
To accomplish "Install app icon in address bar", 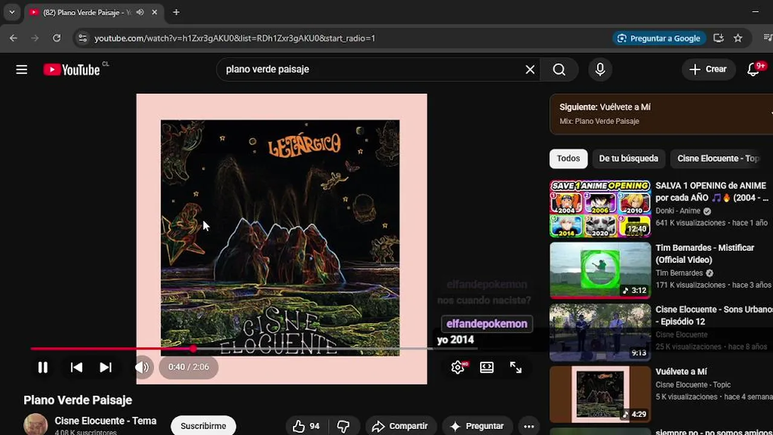I will coord(718,38).
